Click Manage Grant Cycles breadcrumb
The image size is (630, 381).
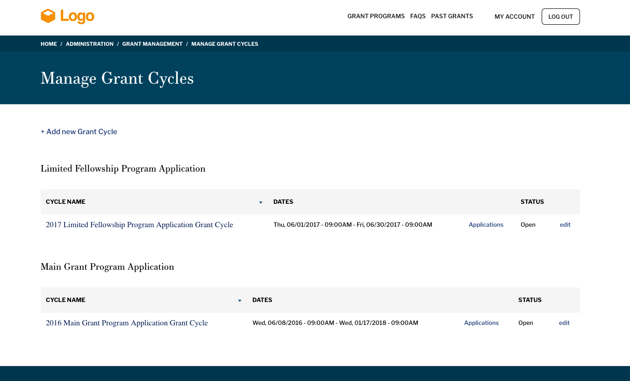point(224,44)
